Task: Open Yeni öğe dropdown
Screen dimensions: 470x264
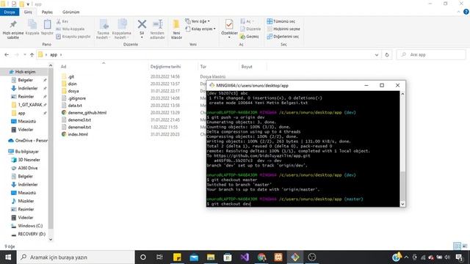Action: click(x=198, y=21)
